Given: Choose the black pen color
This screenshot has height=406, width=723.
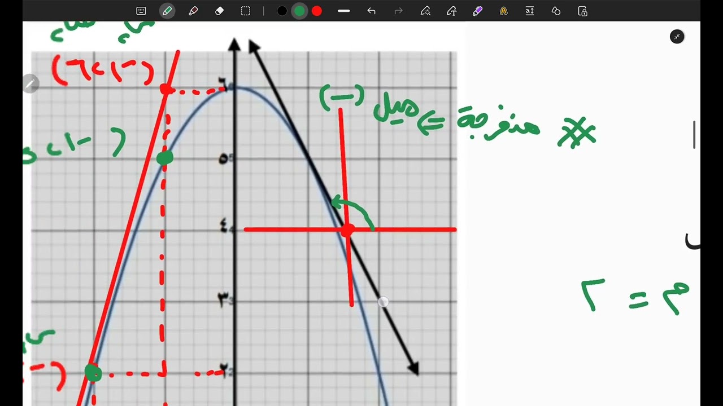Looking at the screenshot, I should click(282, 11).
